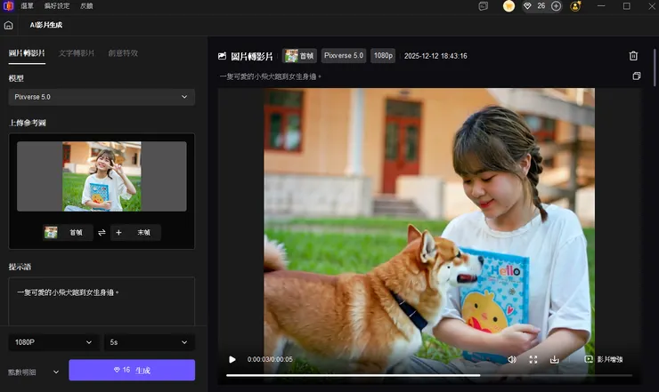Click the timestamp 2025-12-12 18:43:16
Image resolution: width=659 pixels, height=392 pixels.
click(x=435, y=56)
